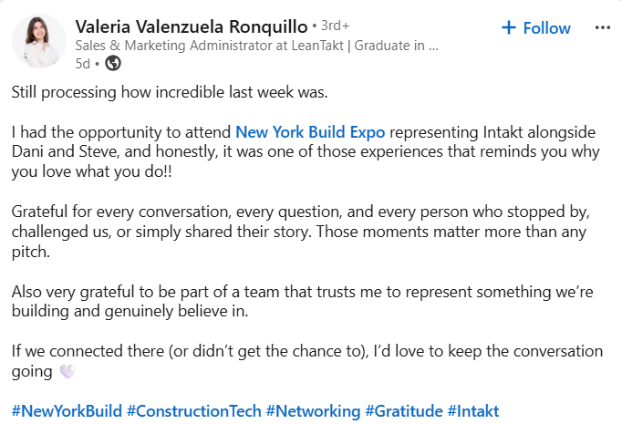622x424 pixels.
Task: Click the Sales & Marketing Administrator headline
Action: (x=257, y=44)
